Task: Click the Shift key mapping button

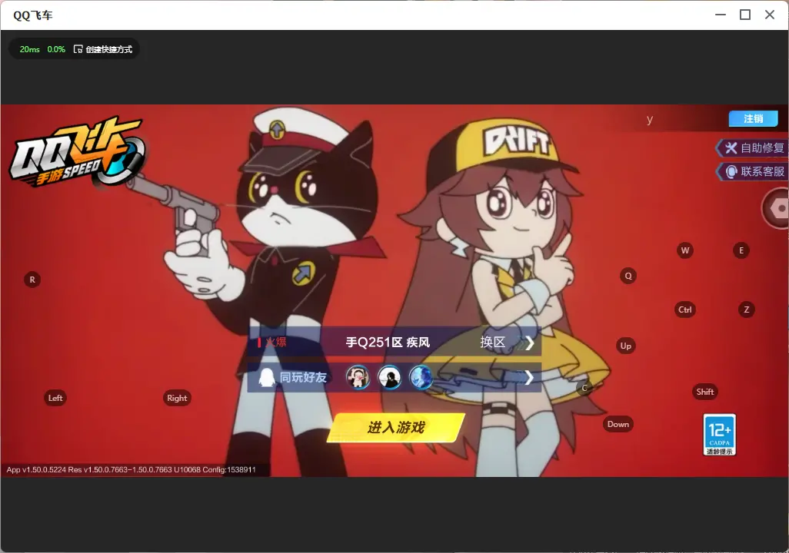Action: click(x=704, y=392)
